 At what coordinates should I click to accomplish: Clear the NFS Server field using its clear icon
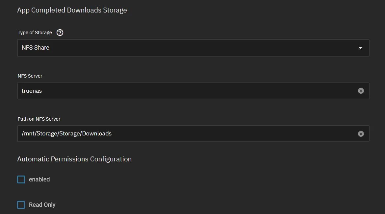tap(361, 91)
